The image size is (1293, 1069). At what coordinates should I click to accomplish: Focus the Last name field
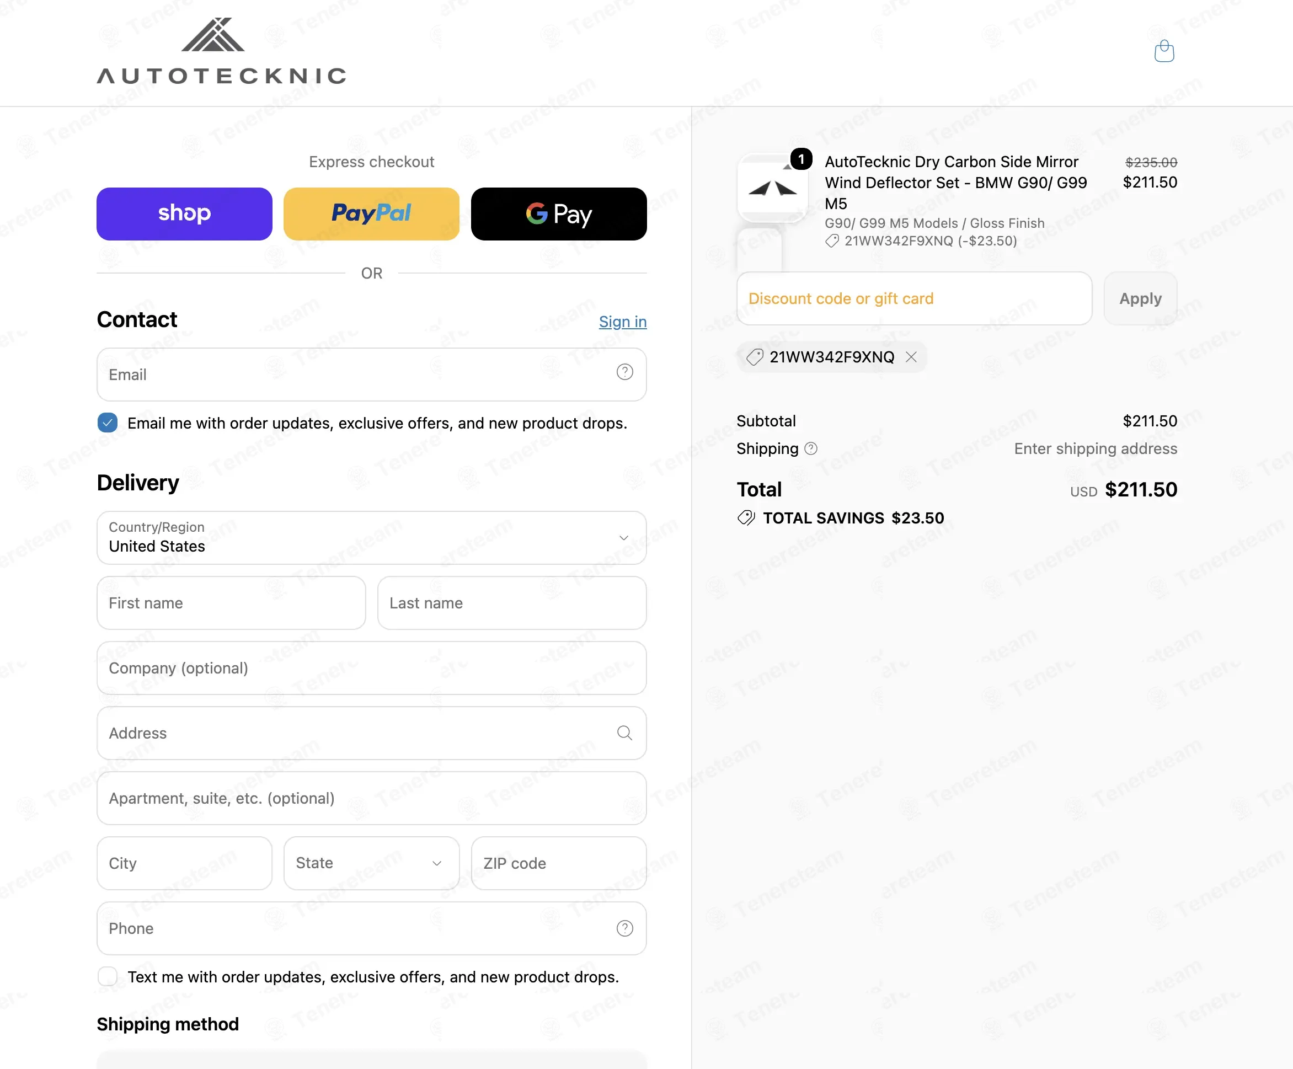(x=512, y=603)
